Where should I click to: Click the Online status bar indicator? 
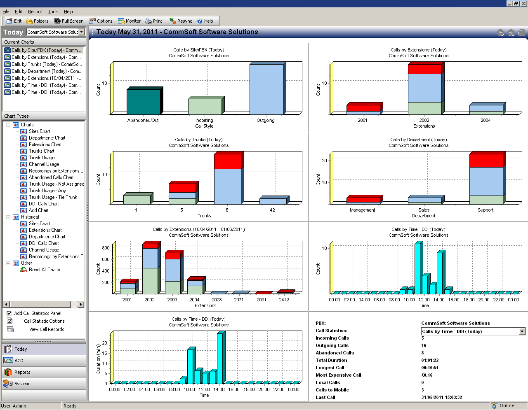(503, 405)
